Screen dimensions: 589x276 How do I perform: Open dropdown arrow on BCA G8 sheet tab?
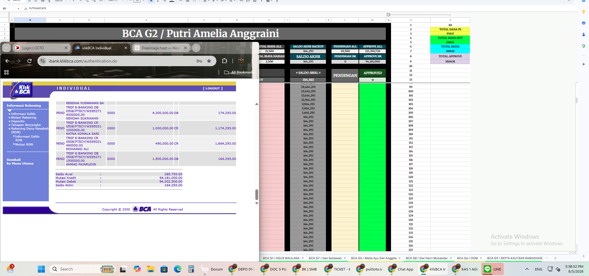[451, 258]
